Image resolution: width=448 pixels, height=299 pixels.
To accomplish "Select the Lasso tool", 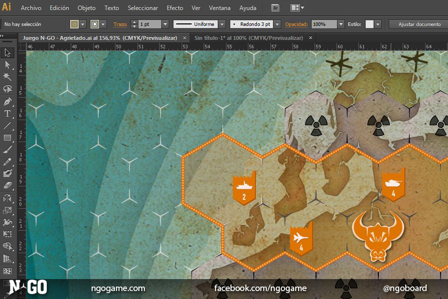I will point(7,89).
